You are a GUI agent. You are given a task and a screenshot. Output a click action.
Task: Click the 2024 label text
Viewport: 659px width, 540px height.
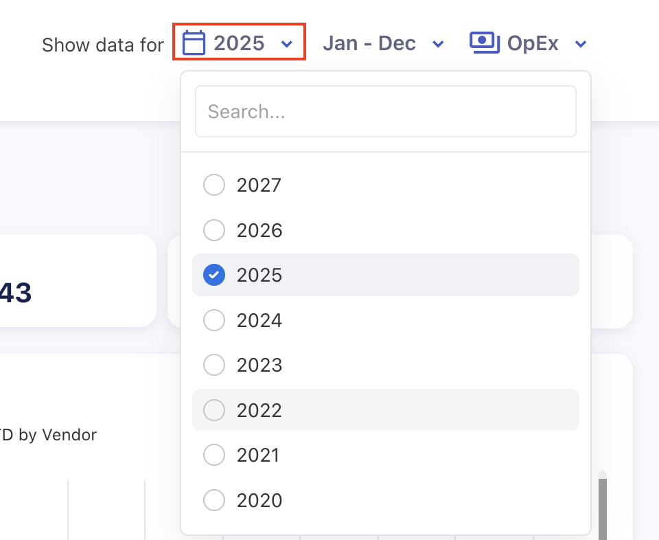point(259,320)
